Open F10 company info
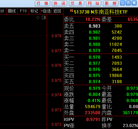This screenshot has width=138, height=129. tap(23, 11)
